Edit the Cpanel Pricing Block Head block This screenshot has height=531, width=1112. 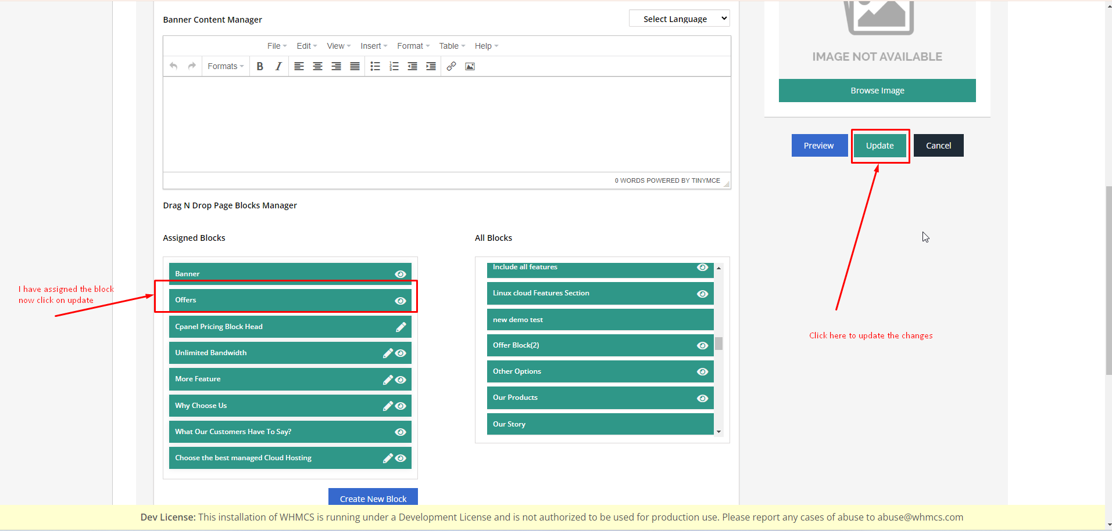(x=401, y=327)
